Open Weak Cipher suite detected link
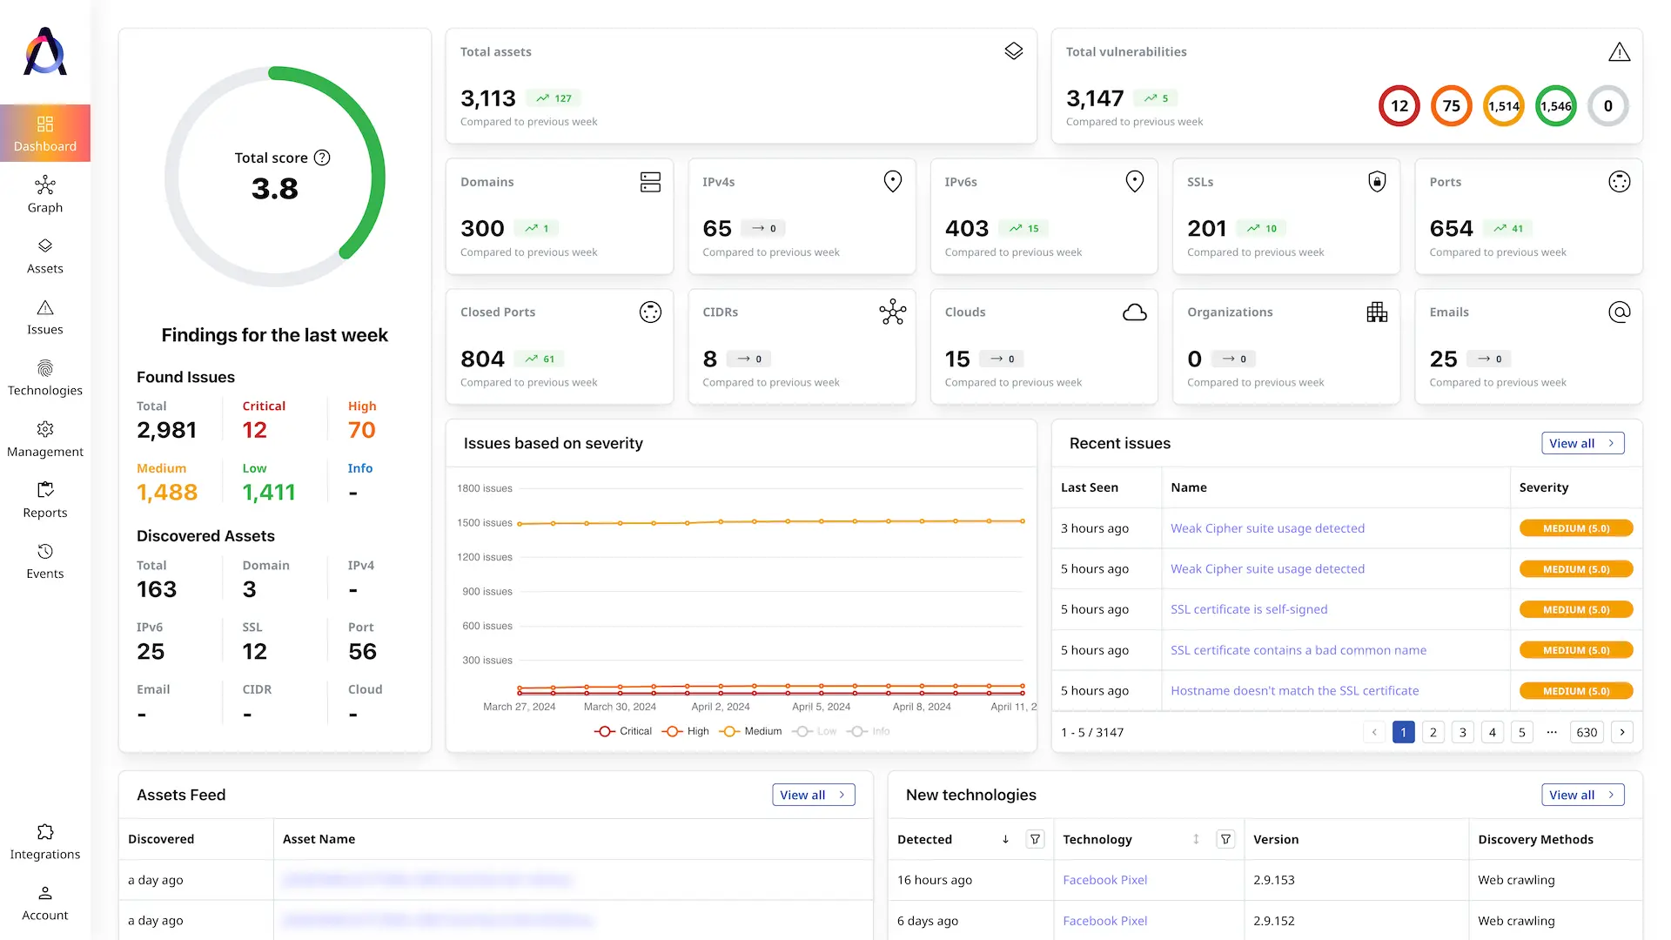 coord(1267,528)
